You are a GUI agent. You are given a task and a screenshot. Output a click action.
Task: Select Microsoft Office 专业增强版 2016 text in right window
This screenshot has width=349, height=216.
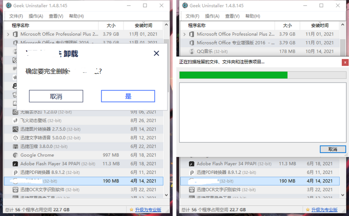click(231, 43)
